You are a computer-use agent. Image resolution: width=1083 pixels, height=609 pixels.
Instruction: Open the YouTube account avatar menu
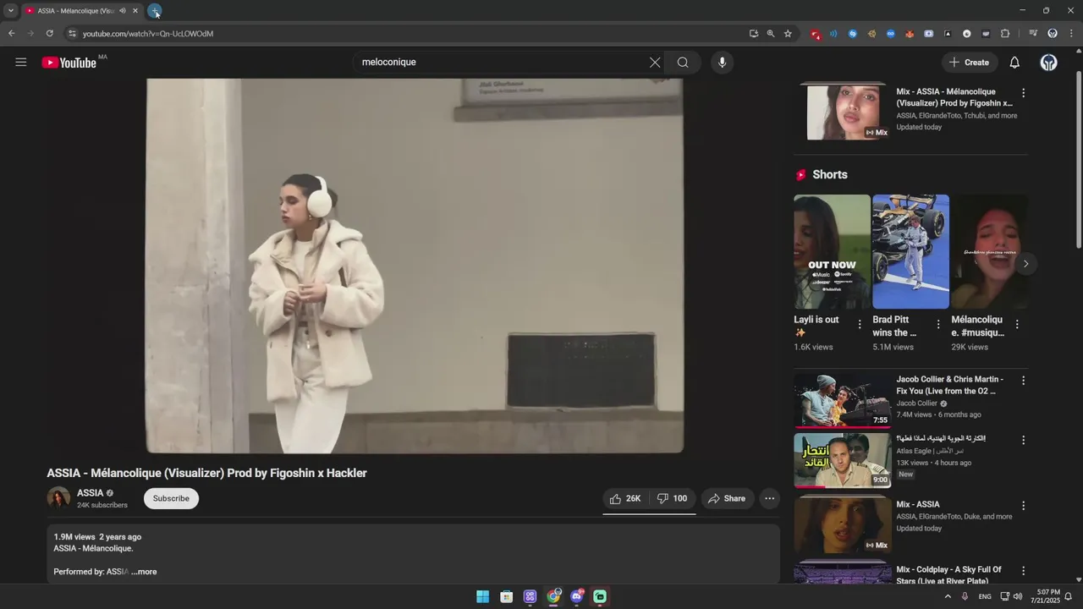pyautogui.click(x=1048, y=63)
